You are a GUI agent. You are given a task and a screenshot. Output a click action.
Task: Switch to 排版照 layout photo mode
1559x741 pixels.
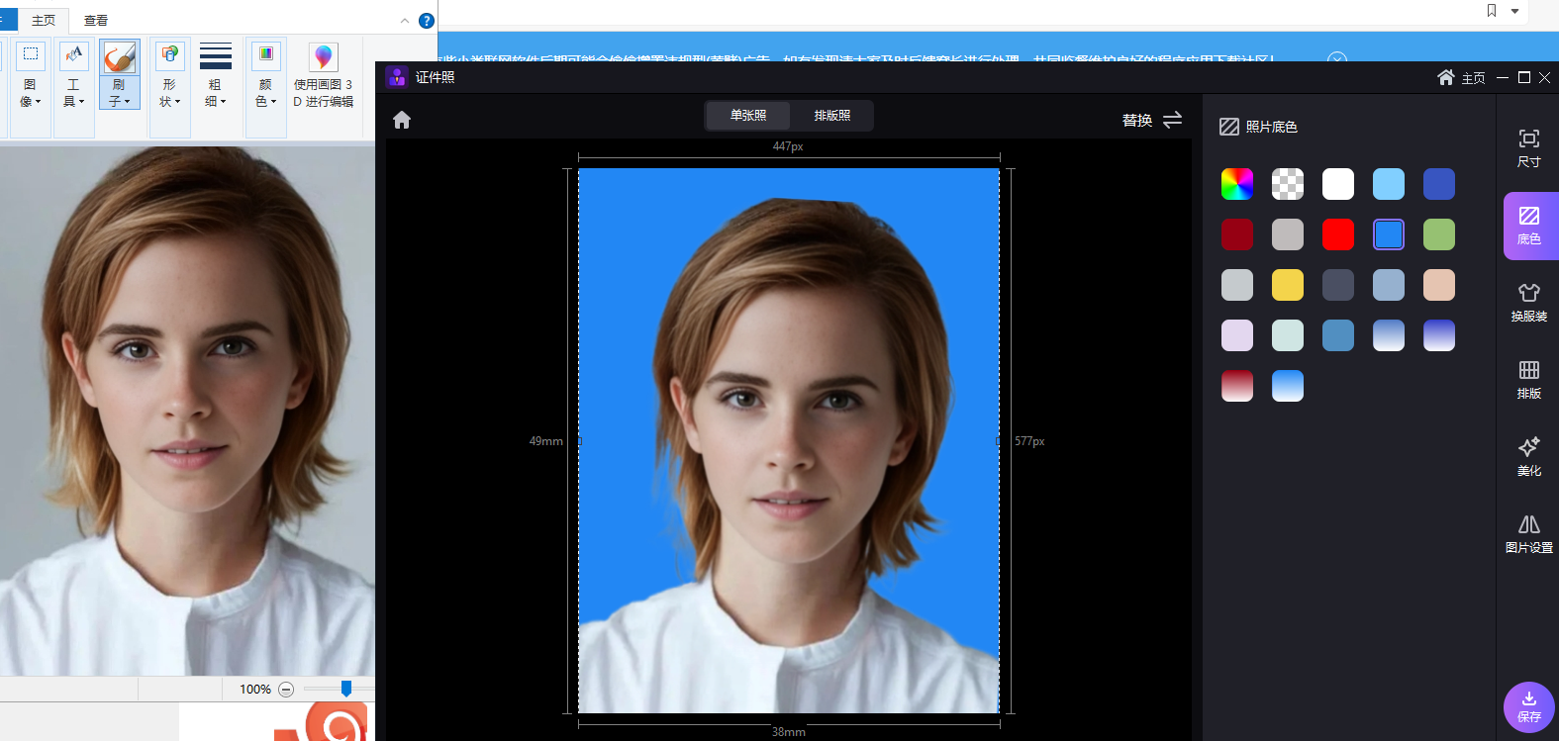coord(831,116)
